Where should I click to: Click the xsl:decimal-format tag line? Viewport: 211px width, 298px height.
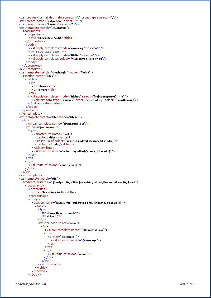(68, 17)
